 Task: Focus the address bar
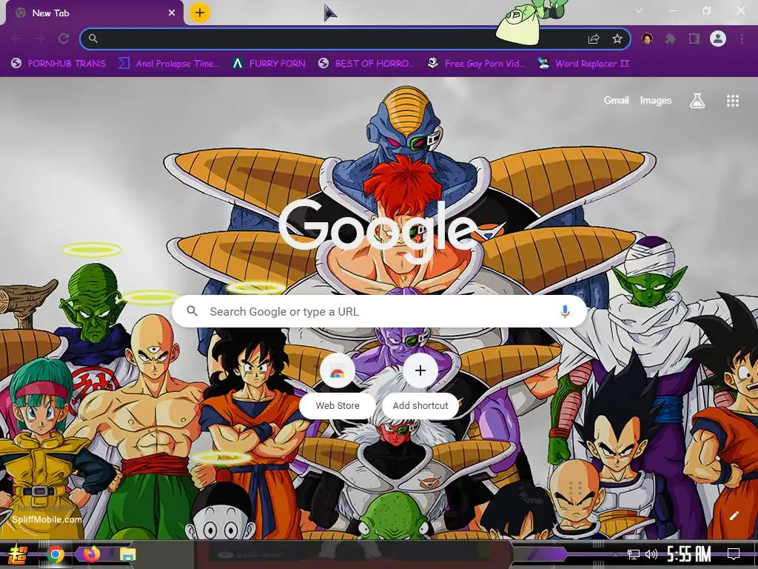point(355,39)
